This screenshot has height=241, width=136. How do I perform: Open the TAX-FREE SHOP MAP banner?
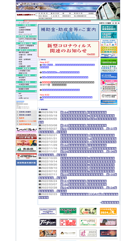[26, 156]
